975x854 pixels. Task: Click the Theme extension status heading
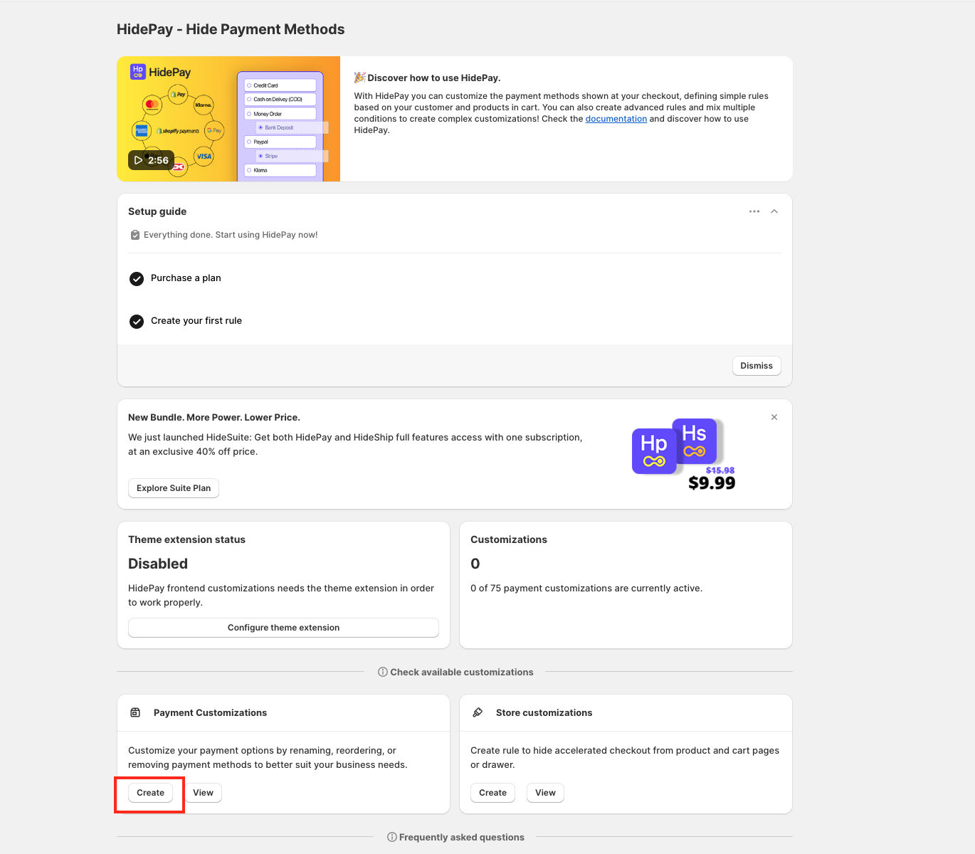(186, 539)
